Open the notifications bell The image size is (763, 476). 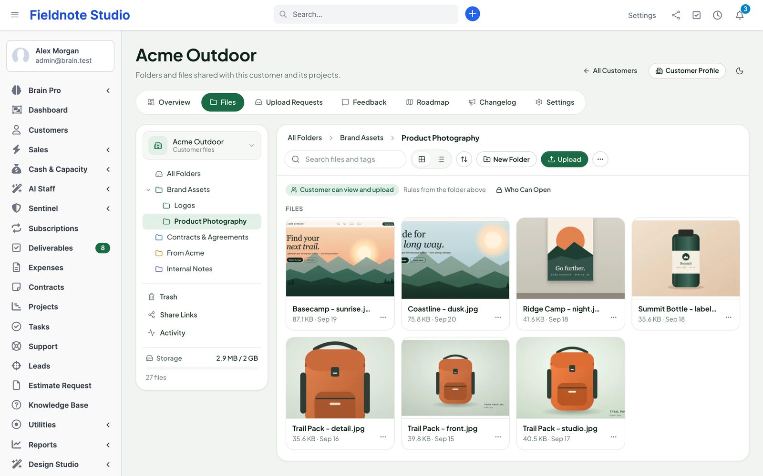pos(740,15)
